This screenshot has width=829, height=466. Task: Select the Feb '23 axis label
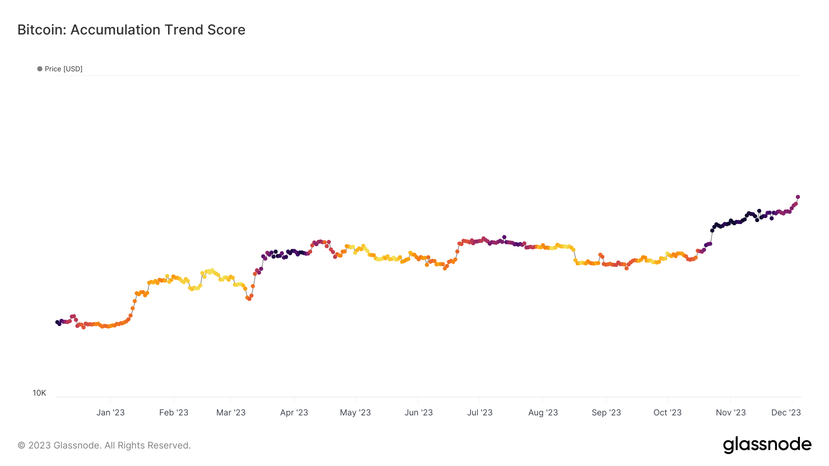(x=174, y=413)
